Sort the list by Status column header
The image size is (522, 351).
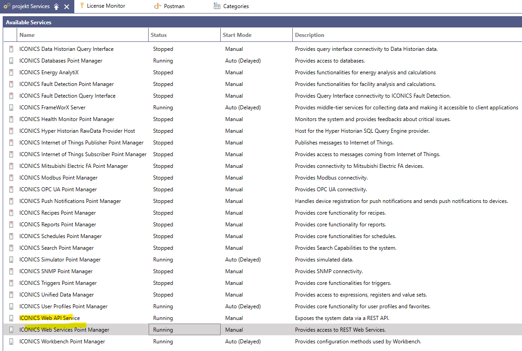pyautogui.click(x=159, y=35)
